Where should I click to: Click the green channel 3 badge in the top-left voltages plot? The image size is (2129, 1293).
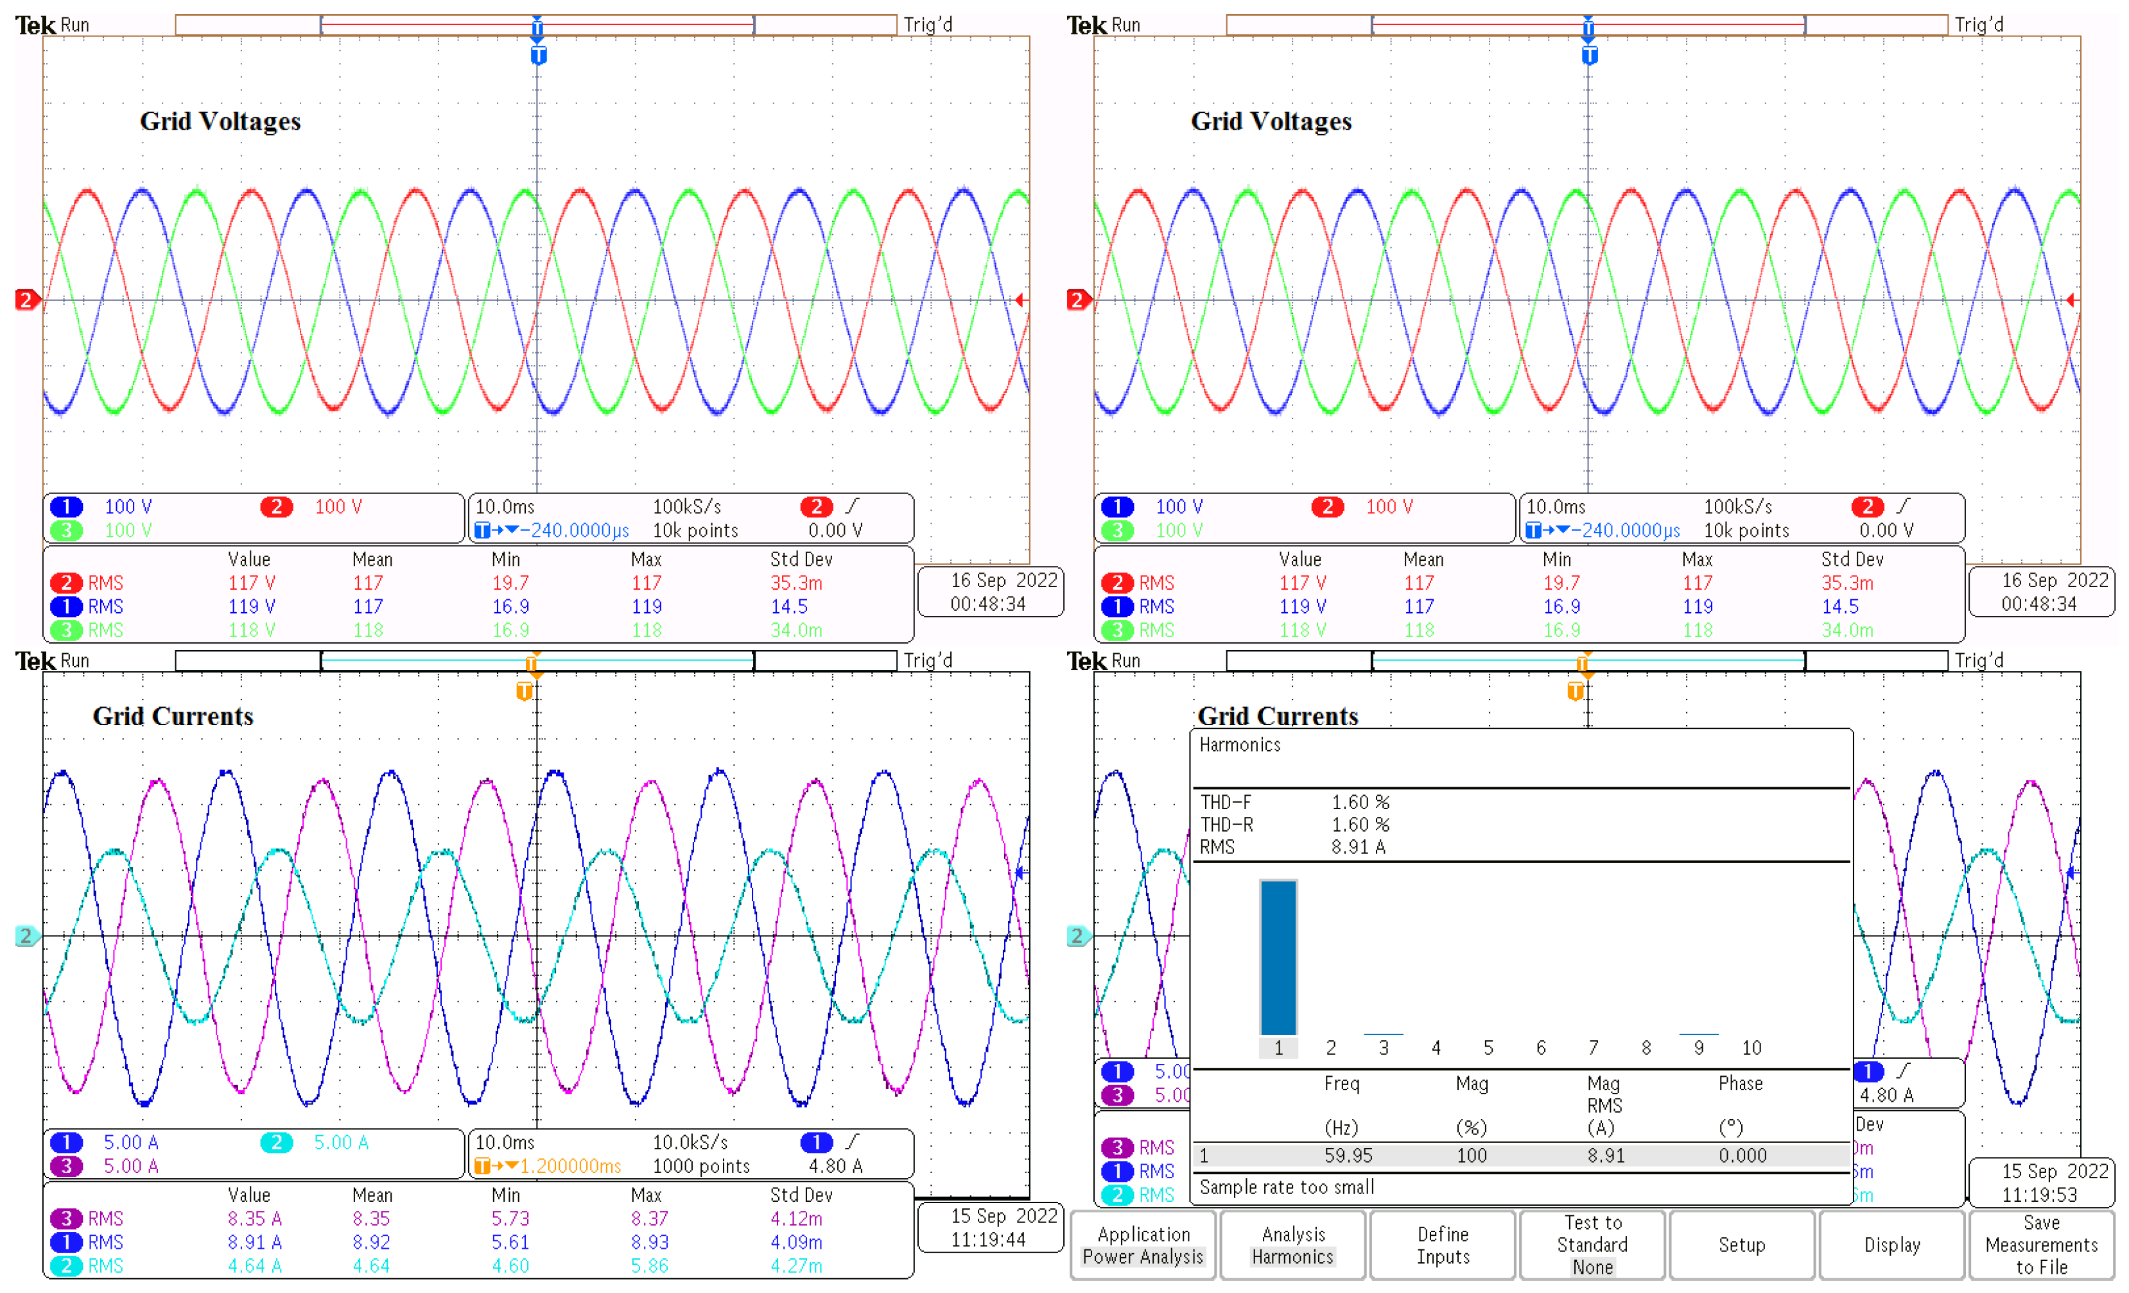click(67, 530)
